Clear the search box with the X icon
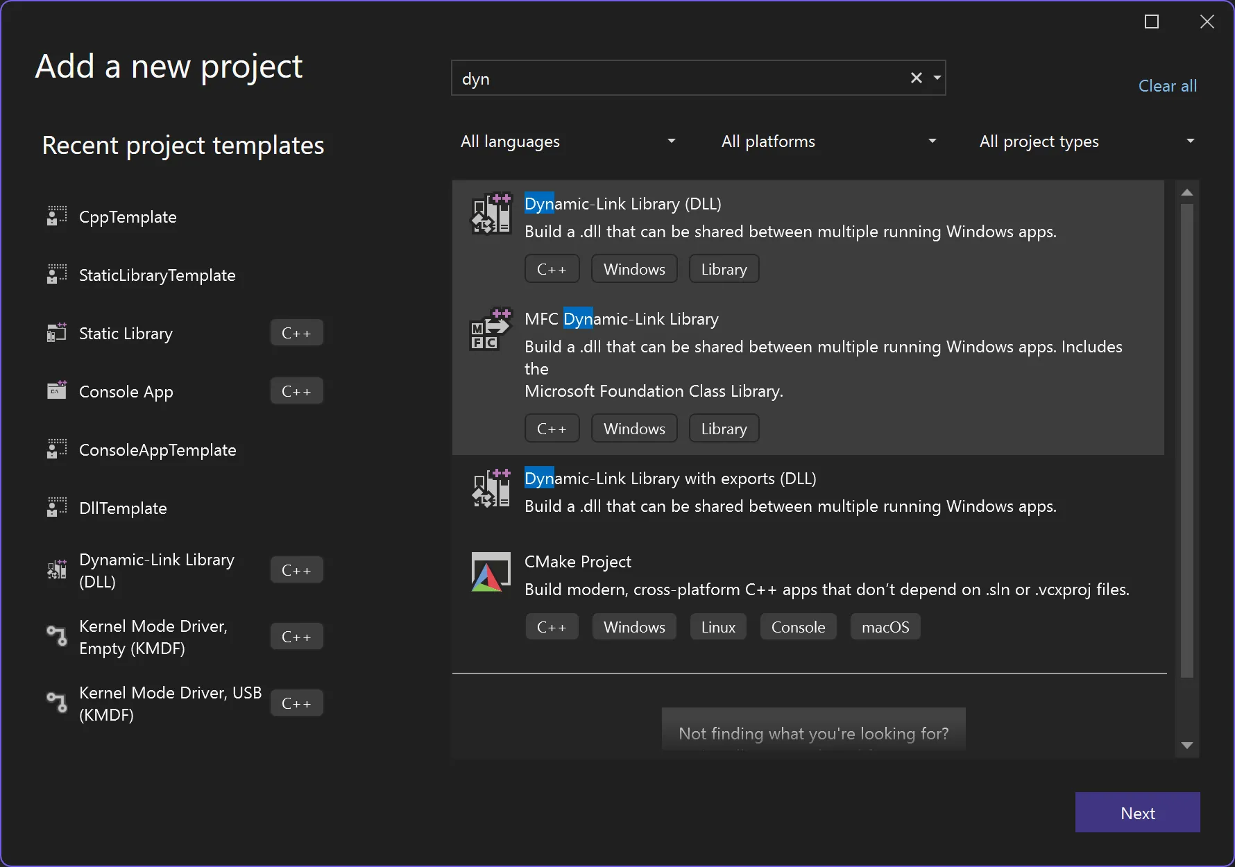This screenshot has width=1235, height=867. coord(917,78)
